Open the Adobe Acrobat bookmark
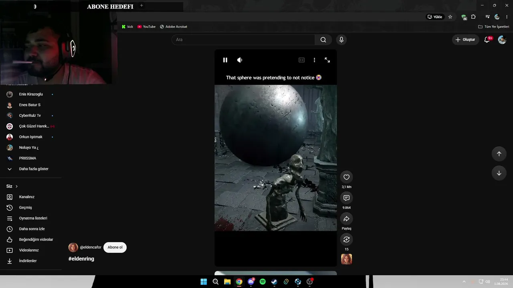The width and height of the screenshot is (513, 288). pyautogui.click(x=174, y=27)
